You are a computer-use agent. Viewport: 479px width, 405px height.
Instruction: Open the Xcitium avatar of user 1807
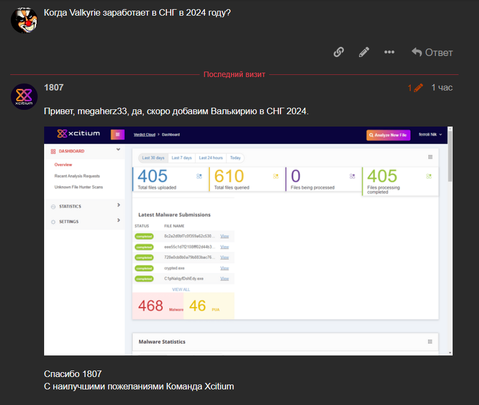[x=24, y=96]
